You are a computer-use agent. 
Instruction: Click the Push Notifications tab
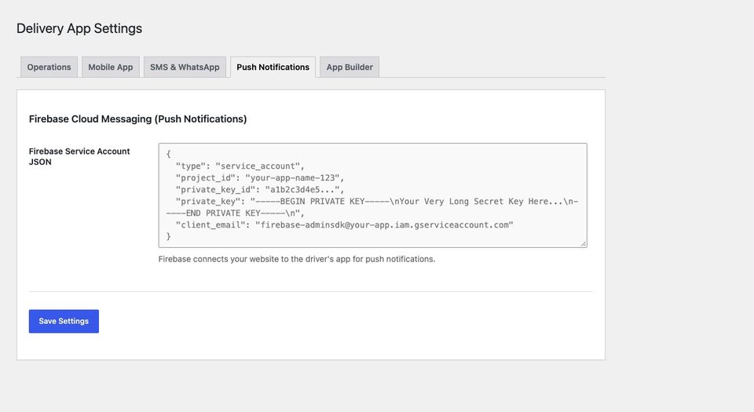273,67
